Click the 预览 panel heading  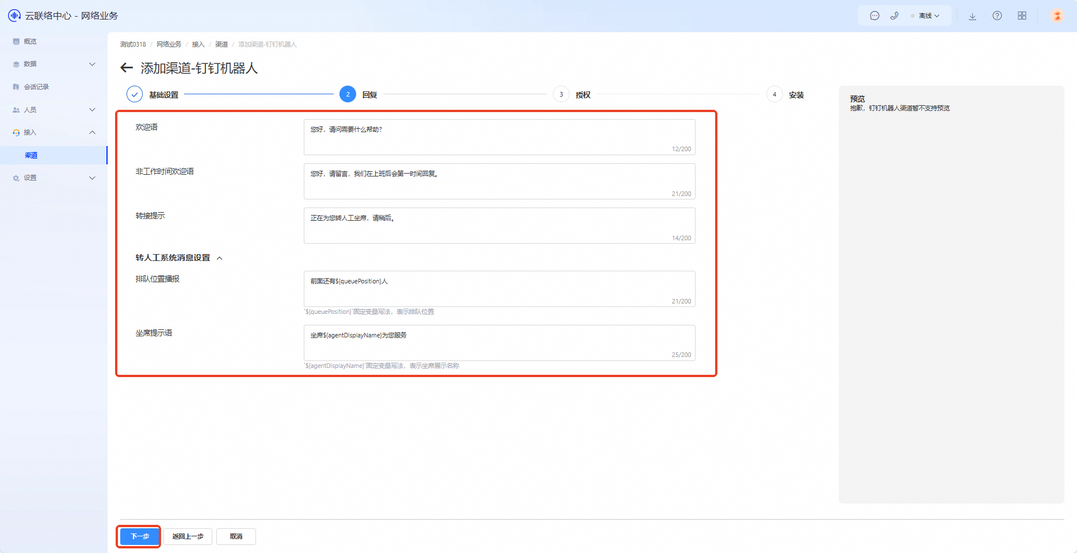[857, 99]
